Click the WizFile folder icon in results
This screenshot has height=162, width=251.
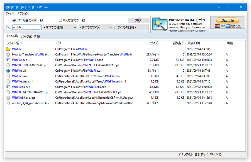8,49
